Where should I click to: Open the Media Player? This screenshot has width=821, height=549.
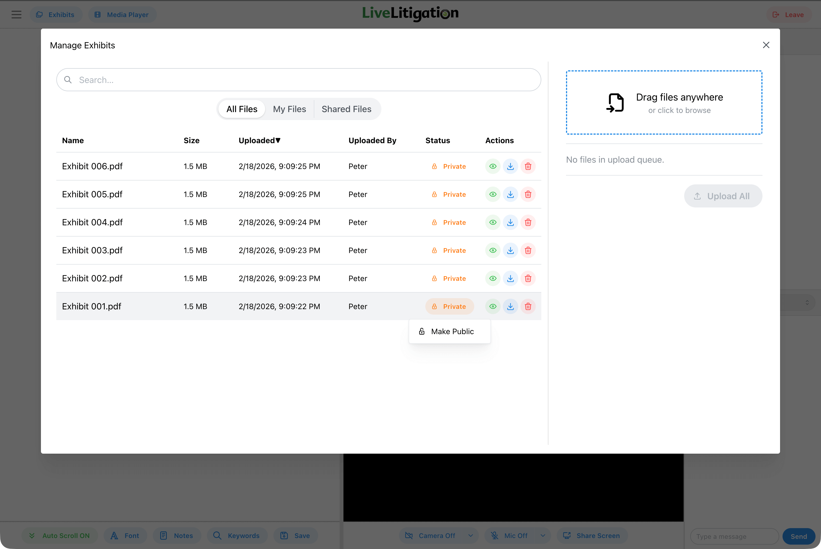[x=122, y=14]
